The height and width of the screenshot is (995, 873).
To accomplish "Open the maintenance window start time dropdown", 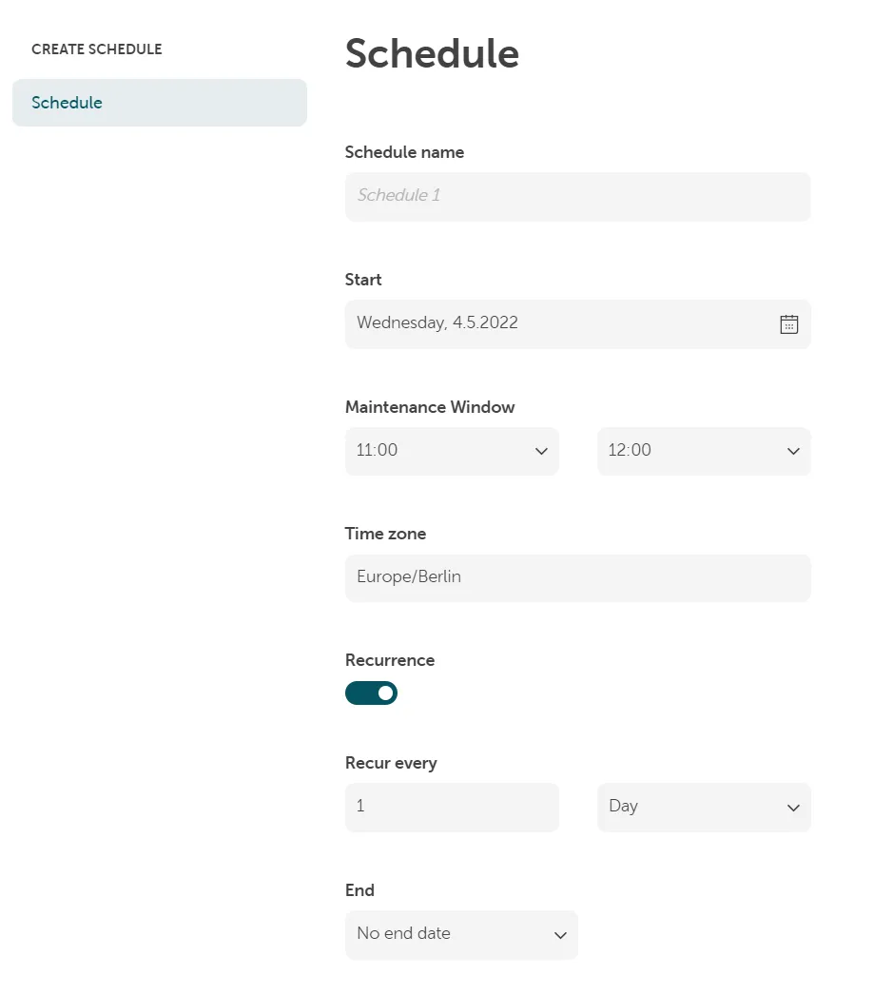I will (x=452, y=451).
